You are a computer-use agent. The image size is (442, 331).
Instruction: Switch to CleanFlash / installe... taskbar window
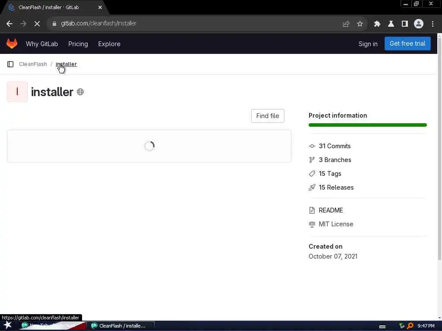(x=122, y=326)
